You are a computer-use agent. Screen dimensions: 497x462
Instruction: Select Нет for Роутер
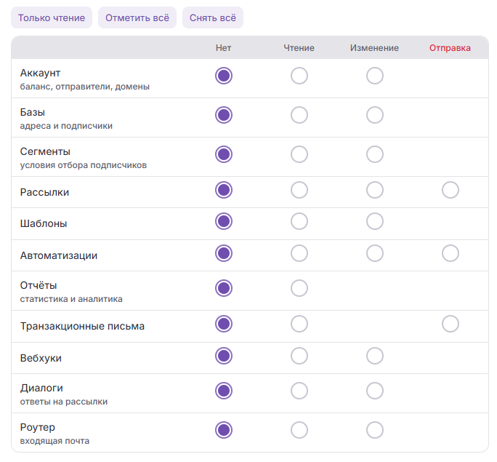click(x=224, y=430)
